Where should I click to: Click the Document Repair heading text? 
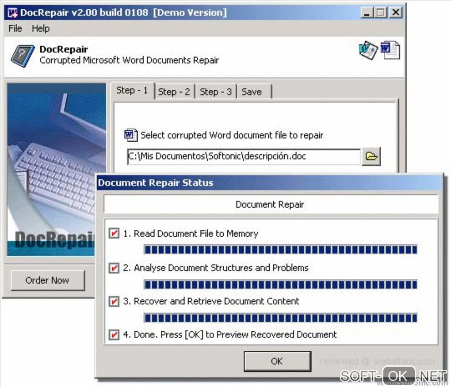tap(270, 205)
